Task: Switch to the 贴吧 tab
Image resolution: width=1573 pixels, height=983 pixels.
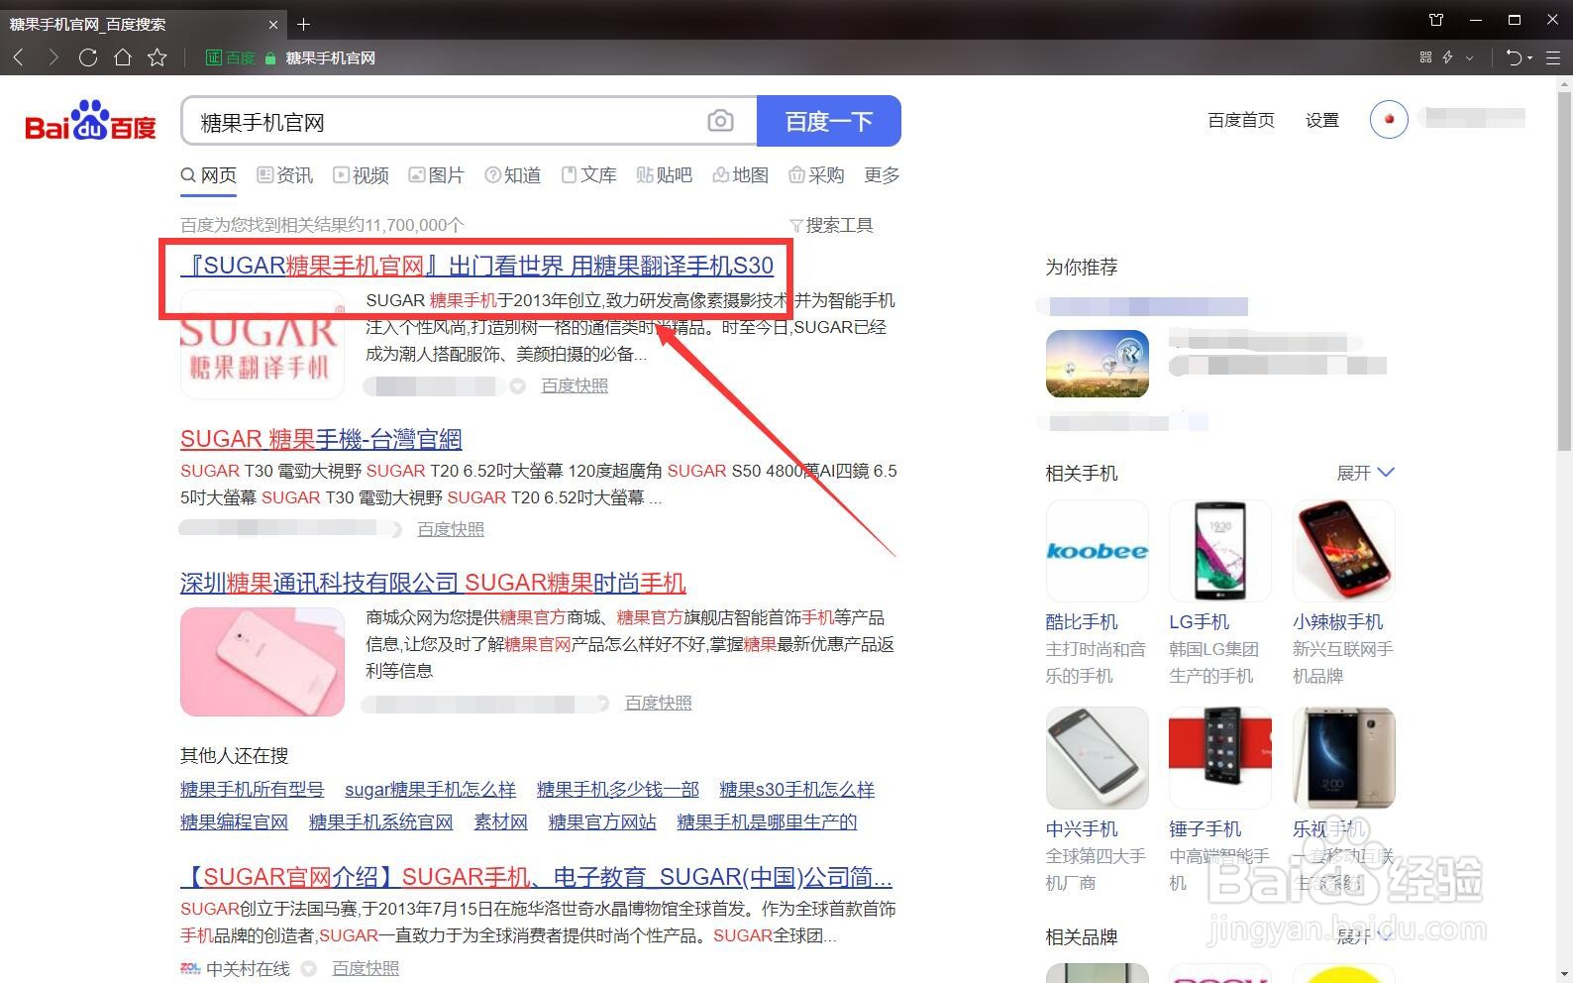Action: coord(665,175)
